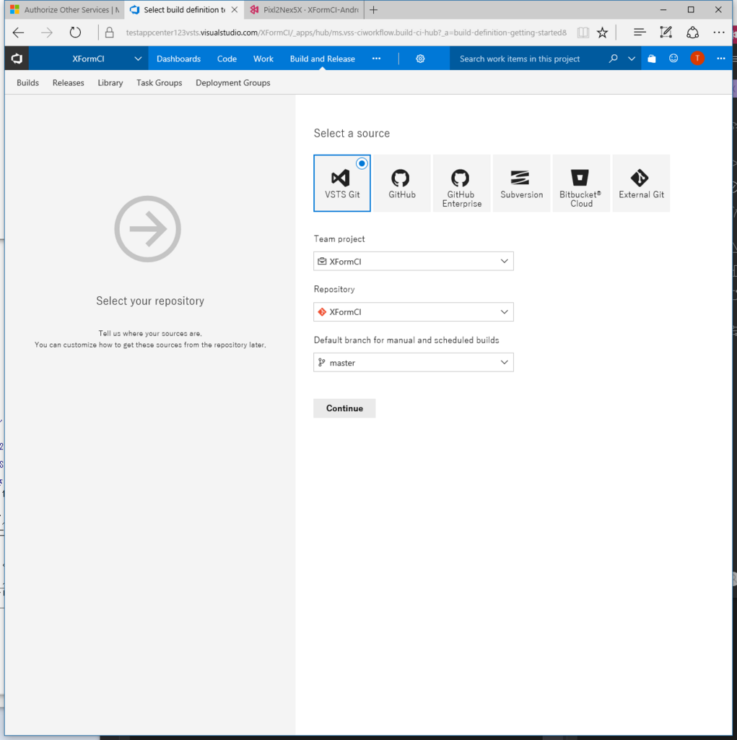Click the address bar URL

[x=346, y=33]
